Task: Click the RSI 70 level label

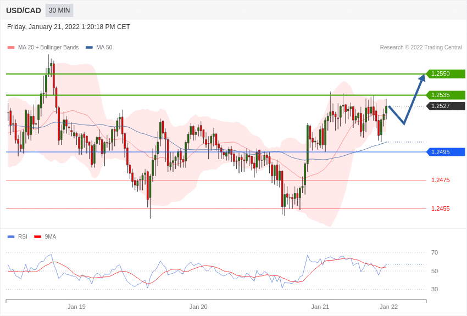Action: click(x=435, y=253)
